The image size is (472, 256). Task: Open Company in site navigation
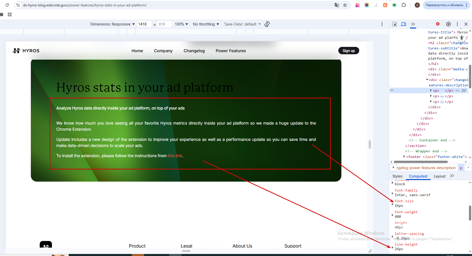(163, 51)
